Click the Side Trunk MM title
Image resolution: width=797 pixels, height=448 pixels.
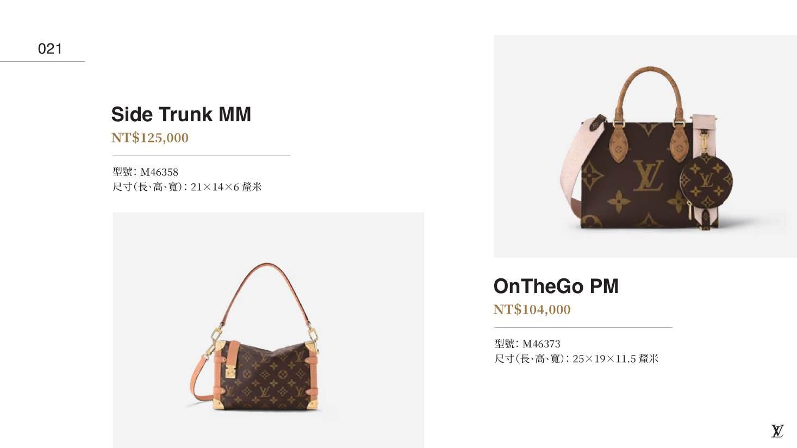point(181,114)
